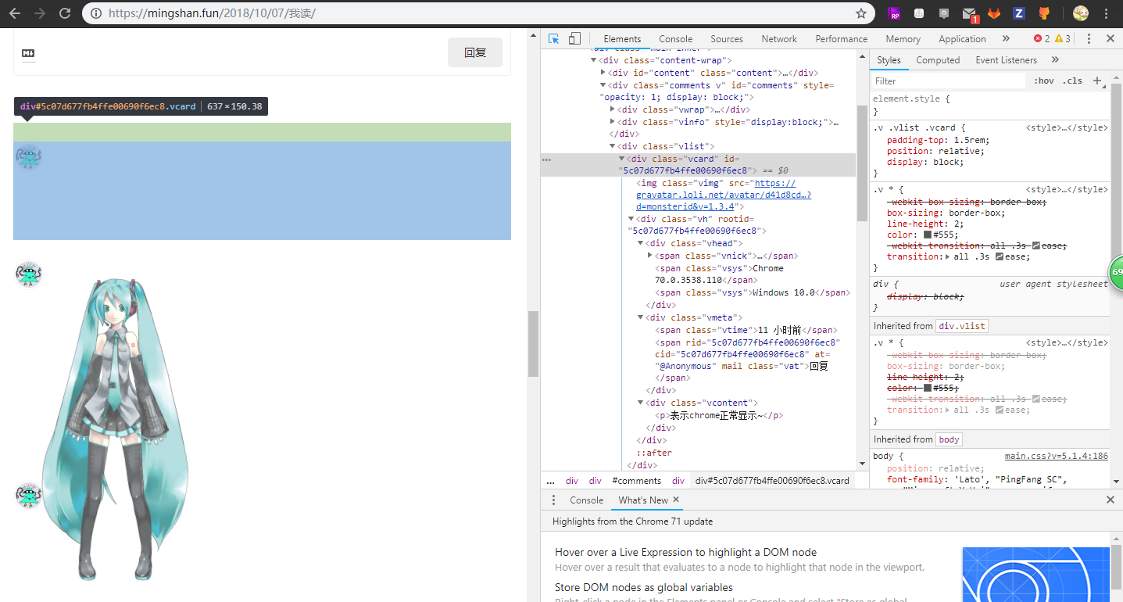Expand the div class="vwrap" node
The image size is (1123, 602).
612,109
